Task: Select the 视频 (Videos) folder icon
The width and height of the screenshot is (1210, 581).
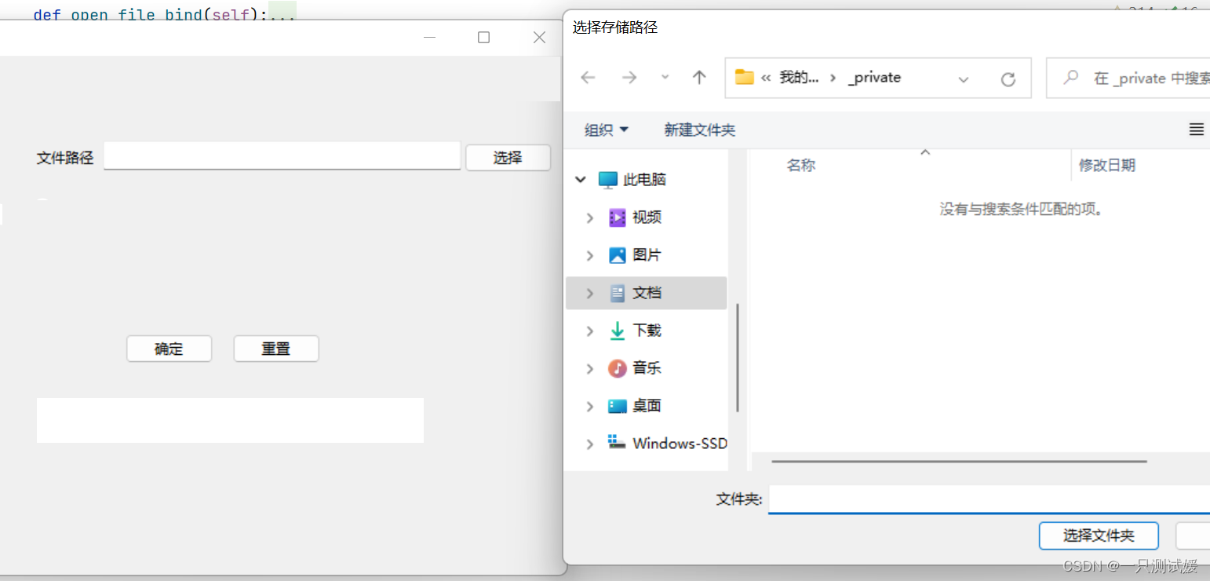Action: (618, 217)
